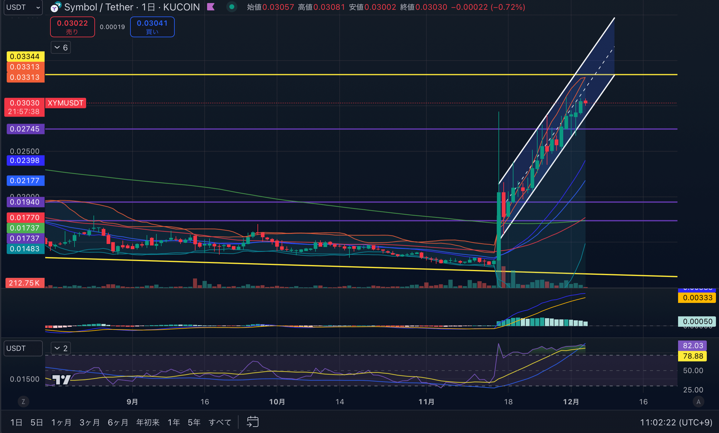Click the red sell button 0.03022
Image resolution: width=719 pixels, height=433 pixels.
click(x=72, y=27)
